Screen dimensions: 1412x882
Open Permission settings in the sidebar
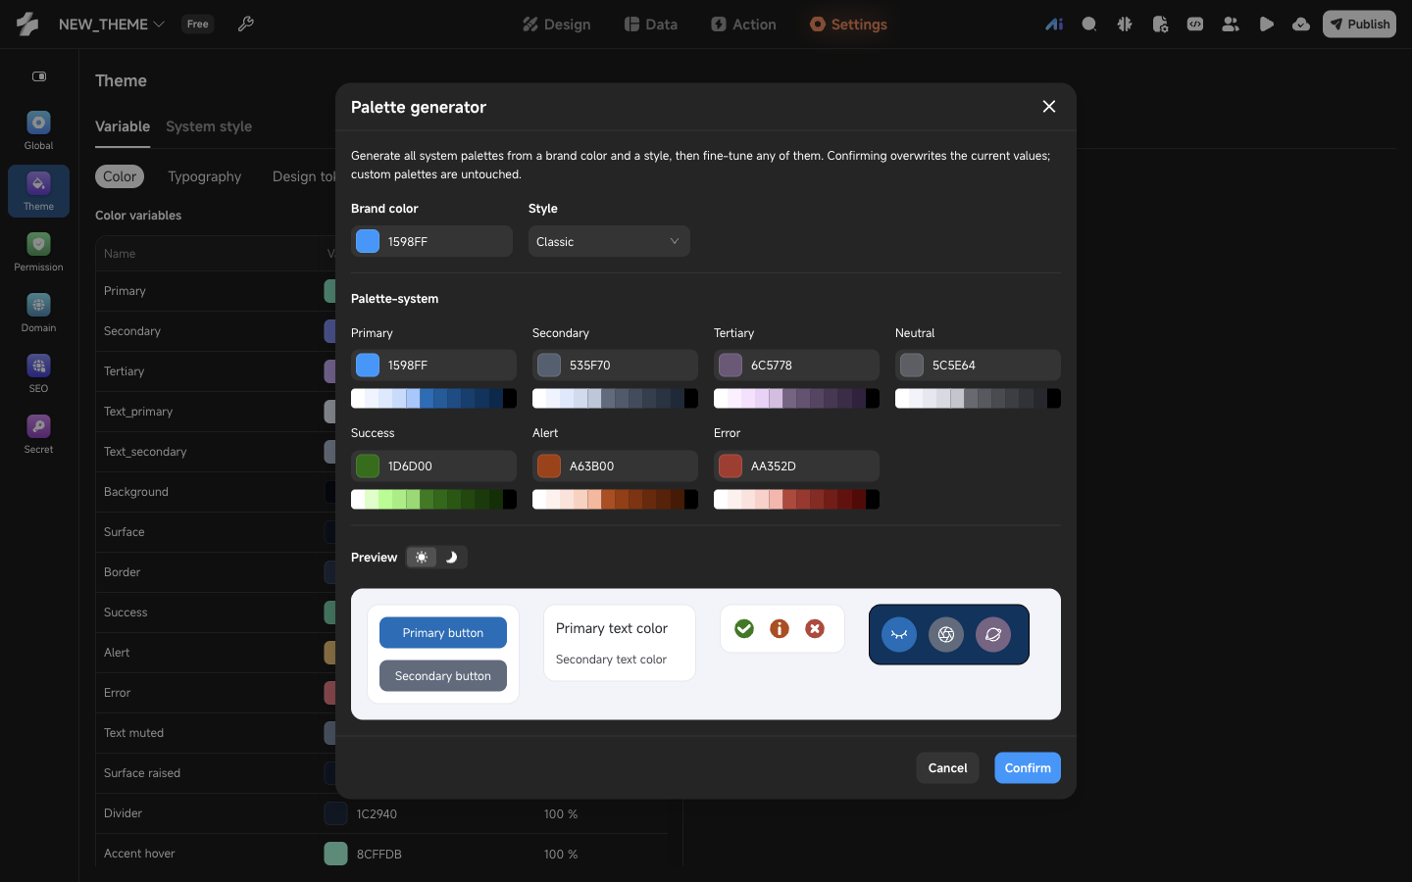point(38,252)
